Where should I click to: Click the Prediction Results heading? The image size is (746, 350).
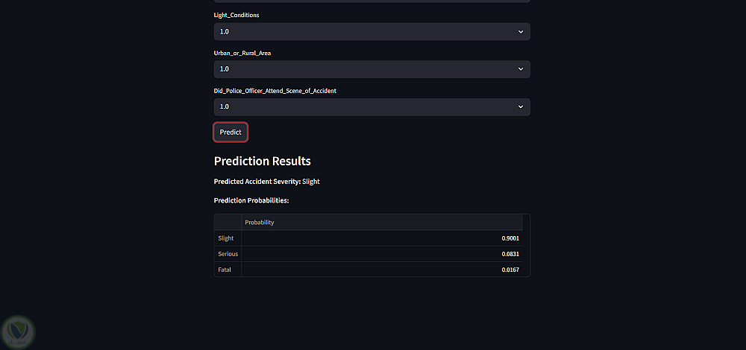coord(262,161)
